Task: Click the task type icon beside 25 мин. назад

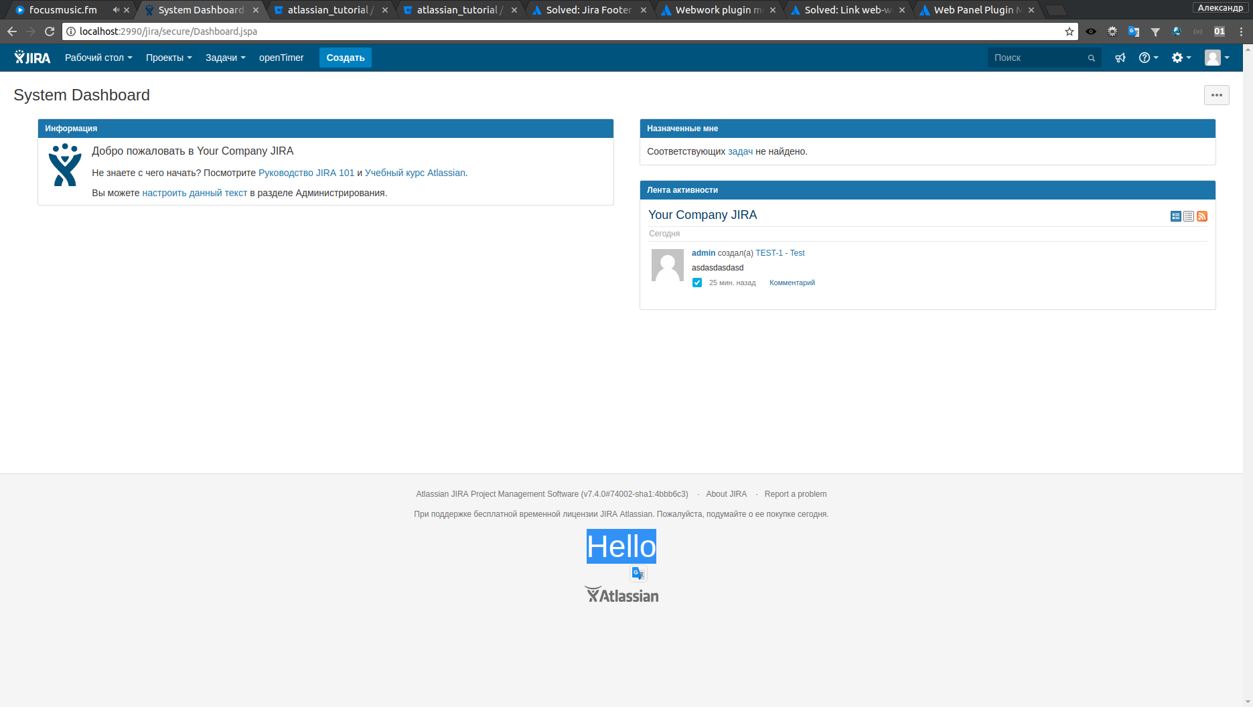Action: pyautogui.click(x=697, y=283)
